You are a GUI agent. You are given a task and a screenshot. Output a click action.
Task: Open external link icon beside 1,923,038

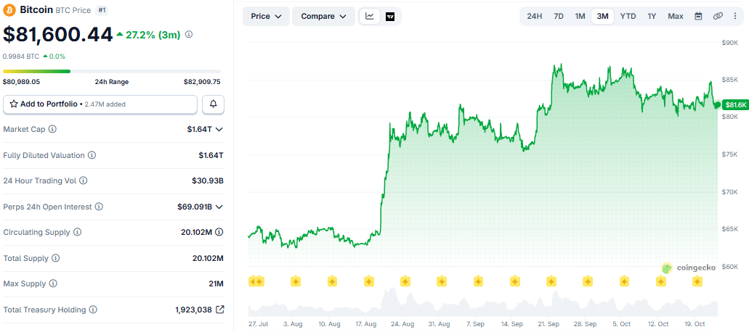pos(219,310)
